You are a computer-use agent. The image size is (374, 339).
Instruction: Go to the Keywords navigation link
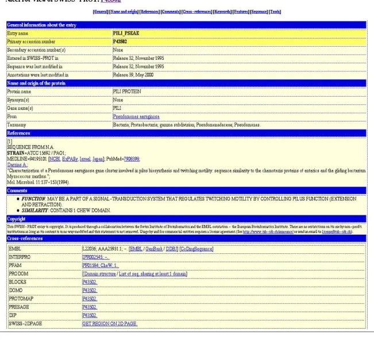click(222, 12)
